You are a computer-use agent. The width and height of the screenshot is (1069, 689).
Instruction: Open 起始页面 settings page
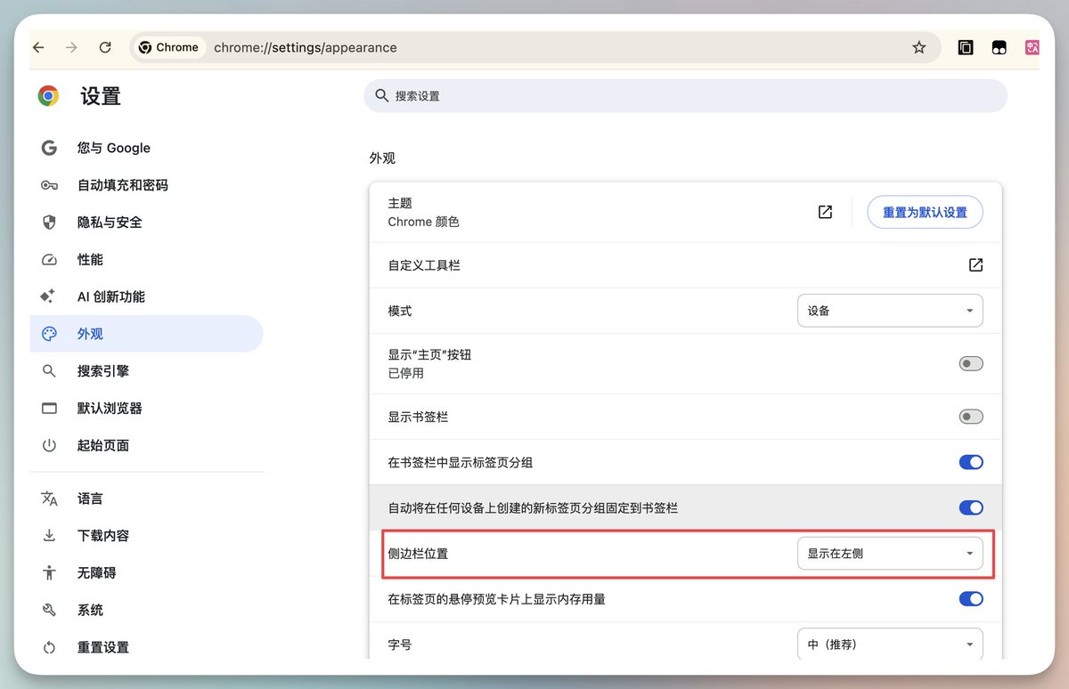pos(103,445)
